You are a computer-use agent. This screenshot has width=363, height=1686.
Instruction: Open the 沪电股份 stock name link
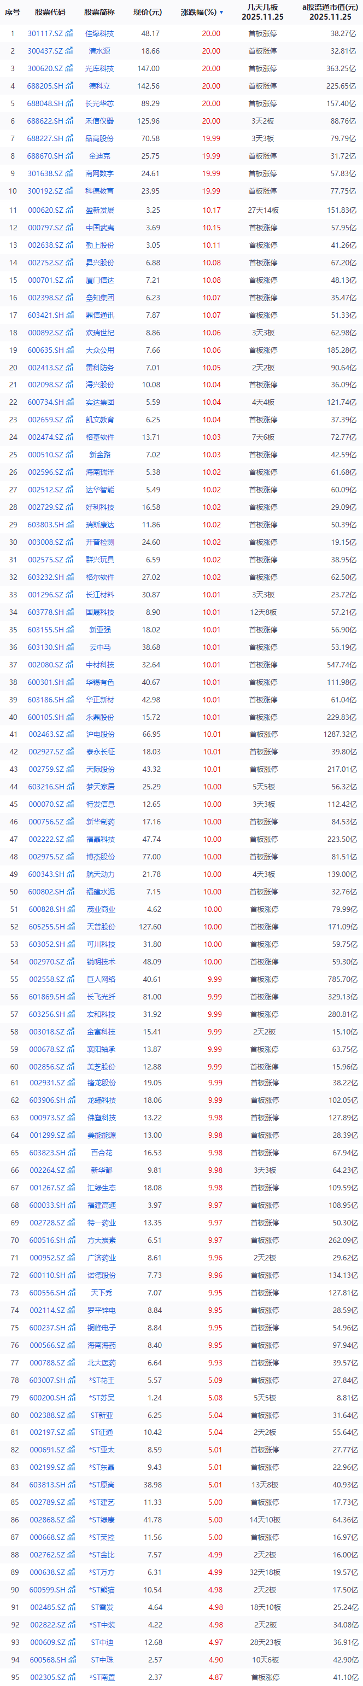pos(100,734)
